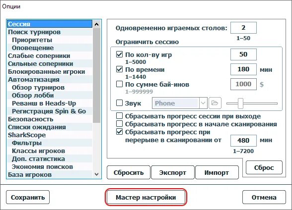Select 'Слабые соперники' entry
This screenshot has width=292, height=210.
50,55
